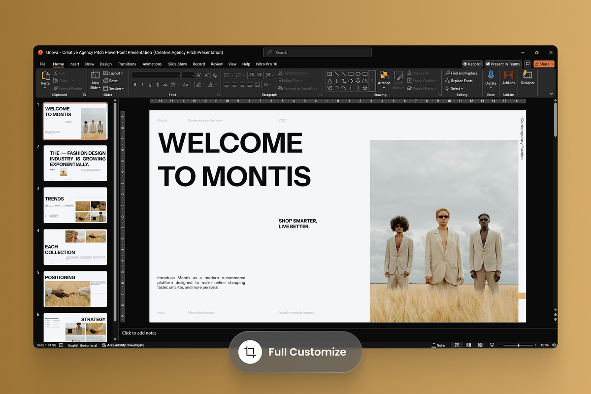Clear all formatting icon
591x394 pixels.
pyautogui.click(x=215, y=75)
